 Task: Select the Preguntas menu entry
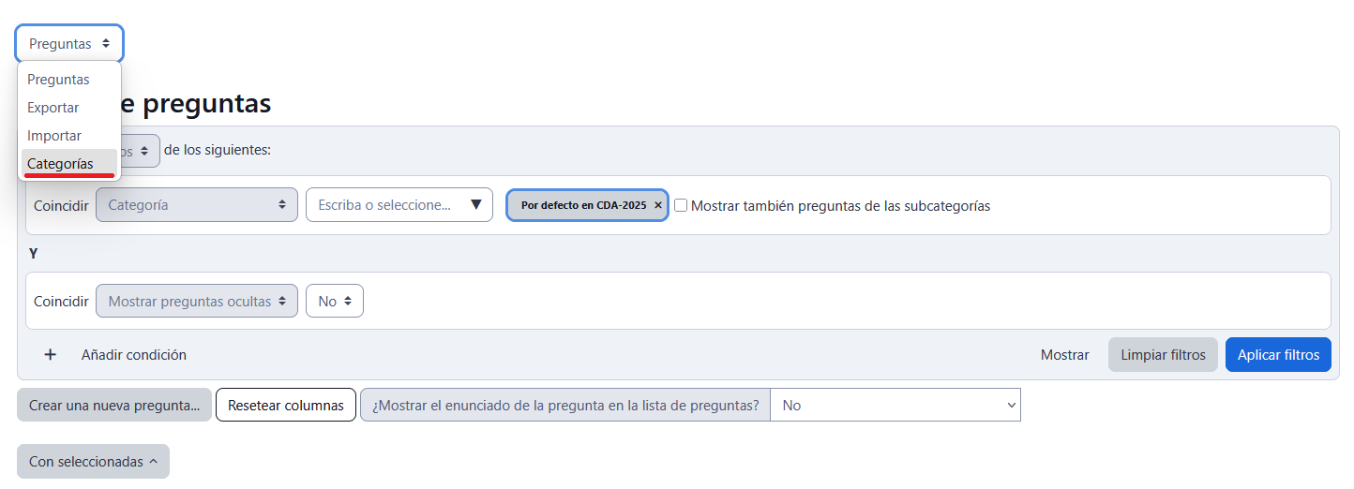point(58,80)
